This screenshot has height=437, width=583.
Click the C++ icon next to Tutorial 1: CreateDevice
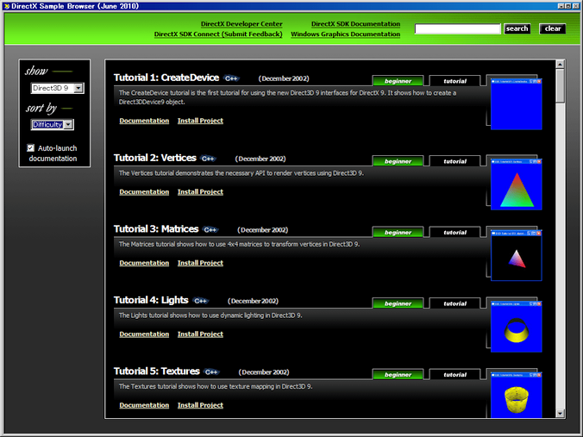(x=231, y=78)
